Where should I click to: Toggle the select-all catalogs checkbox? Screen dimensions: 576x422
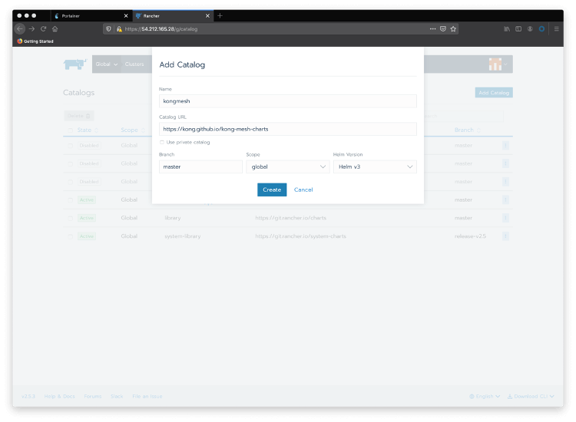coord(70,130)
